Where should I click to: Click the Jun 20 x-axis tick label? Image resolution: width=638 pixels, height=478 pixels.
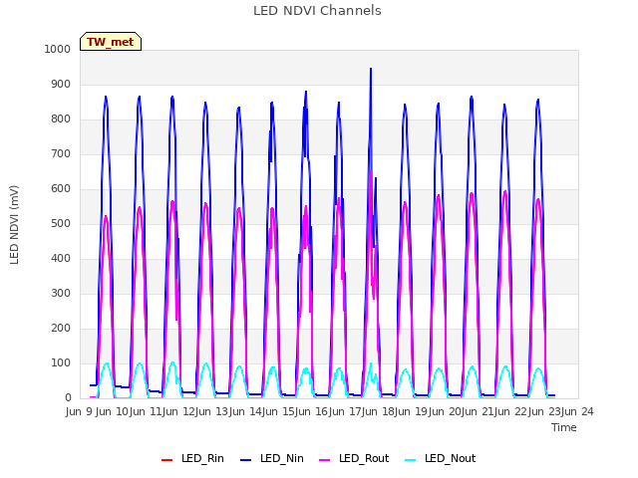tap(444, 411)
